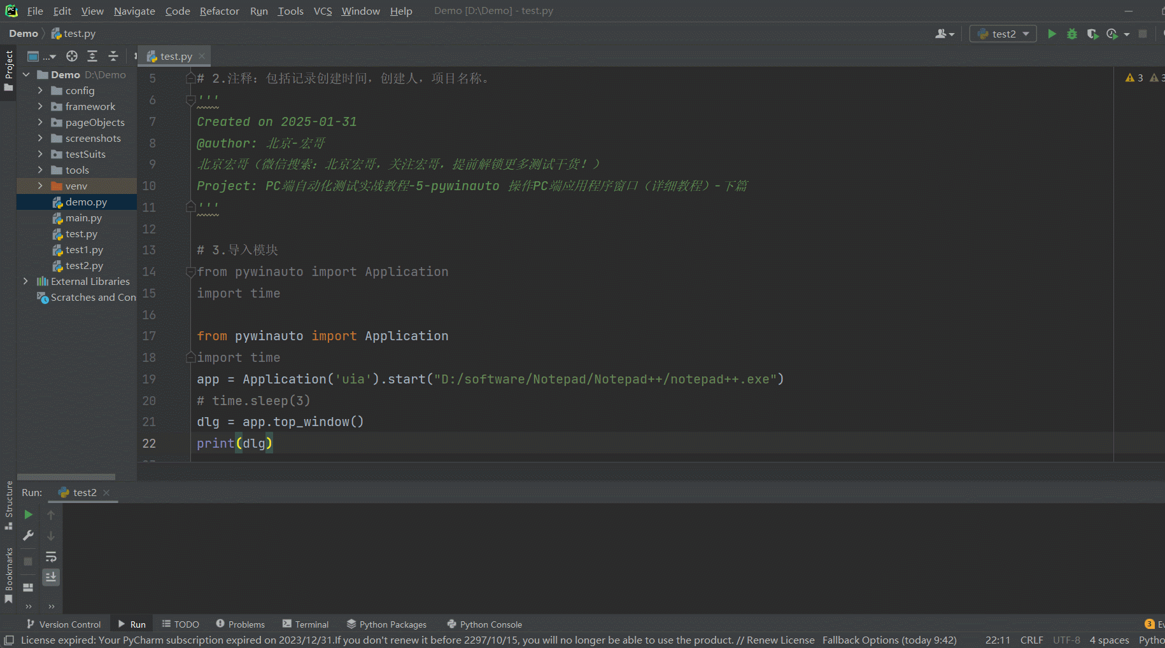The width and height of the screenshot is (1165, 648).
Task: Open the VCS menu
Action: click(x=323, y=11)
